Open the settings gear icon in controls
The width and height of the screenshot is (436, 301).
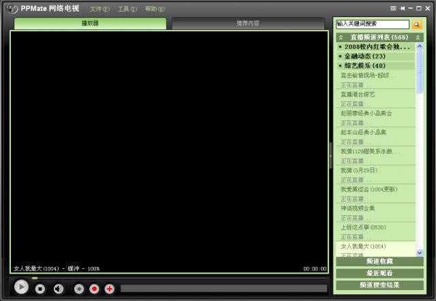79,289
